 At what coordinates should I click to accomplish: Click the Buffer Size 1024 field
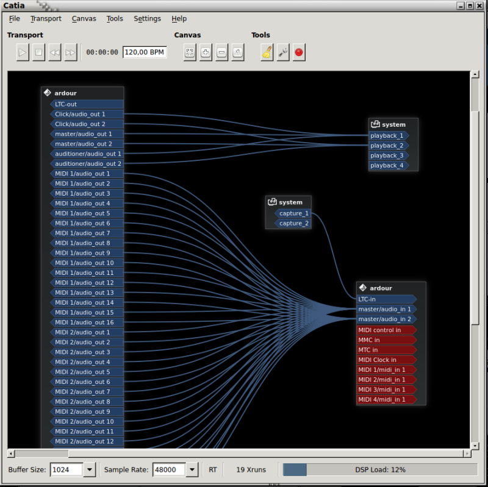pos(66,469)
